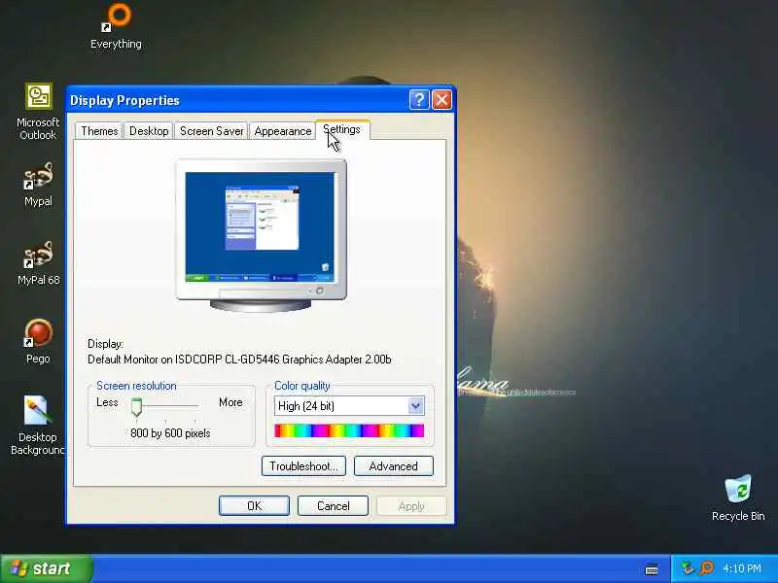Open the Desktop Background icon
The image size is (778, 583).
click(x=38, y=425)
